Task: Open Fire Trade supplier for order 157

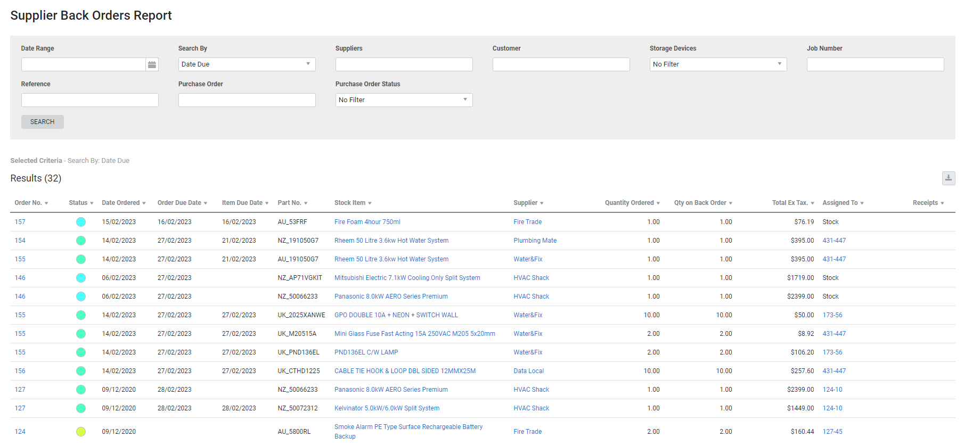Action: click(x=528, y=222)
